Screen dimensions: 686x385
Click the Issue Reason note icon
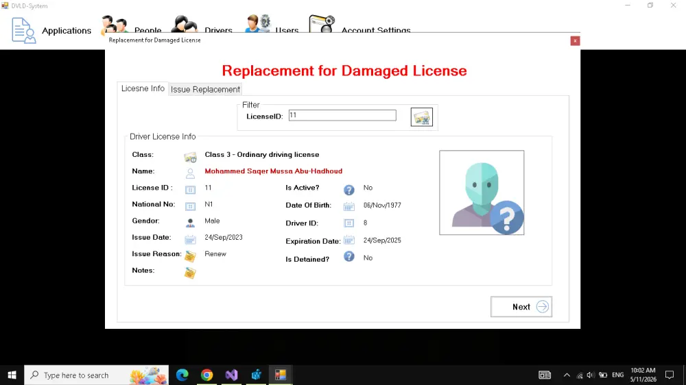(190, 256)
